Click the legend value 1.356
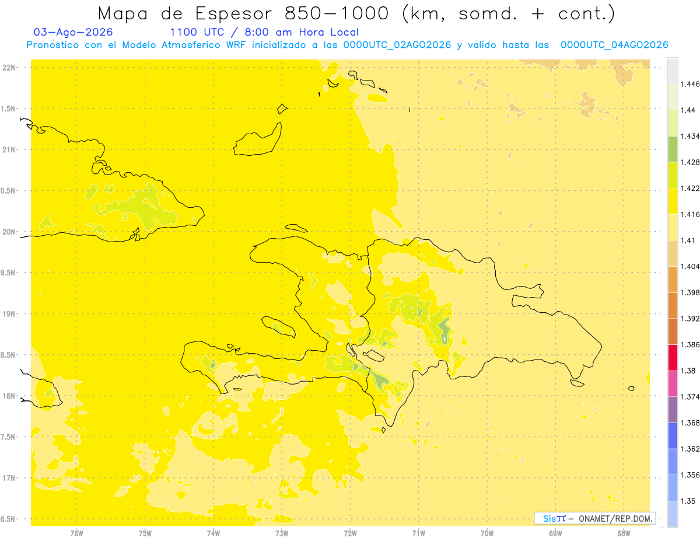Viewport: 700px width, 541px height. click(689, 475)
